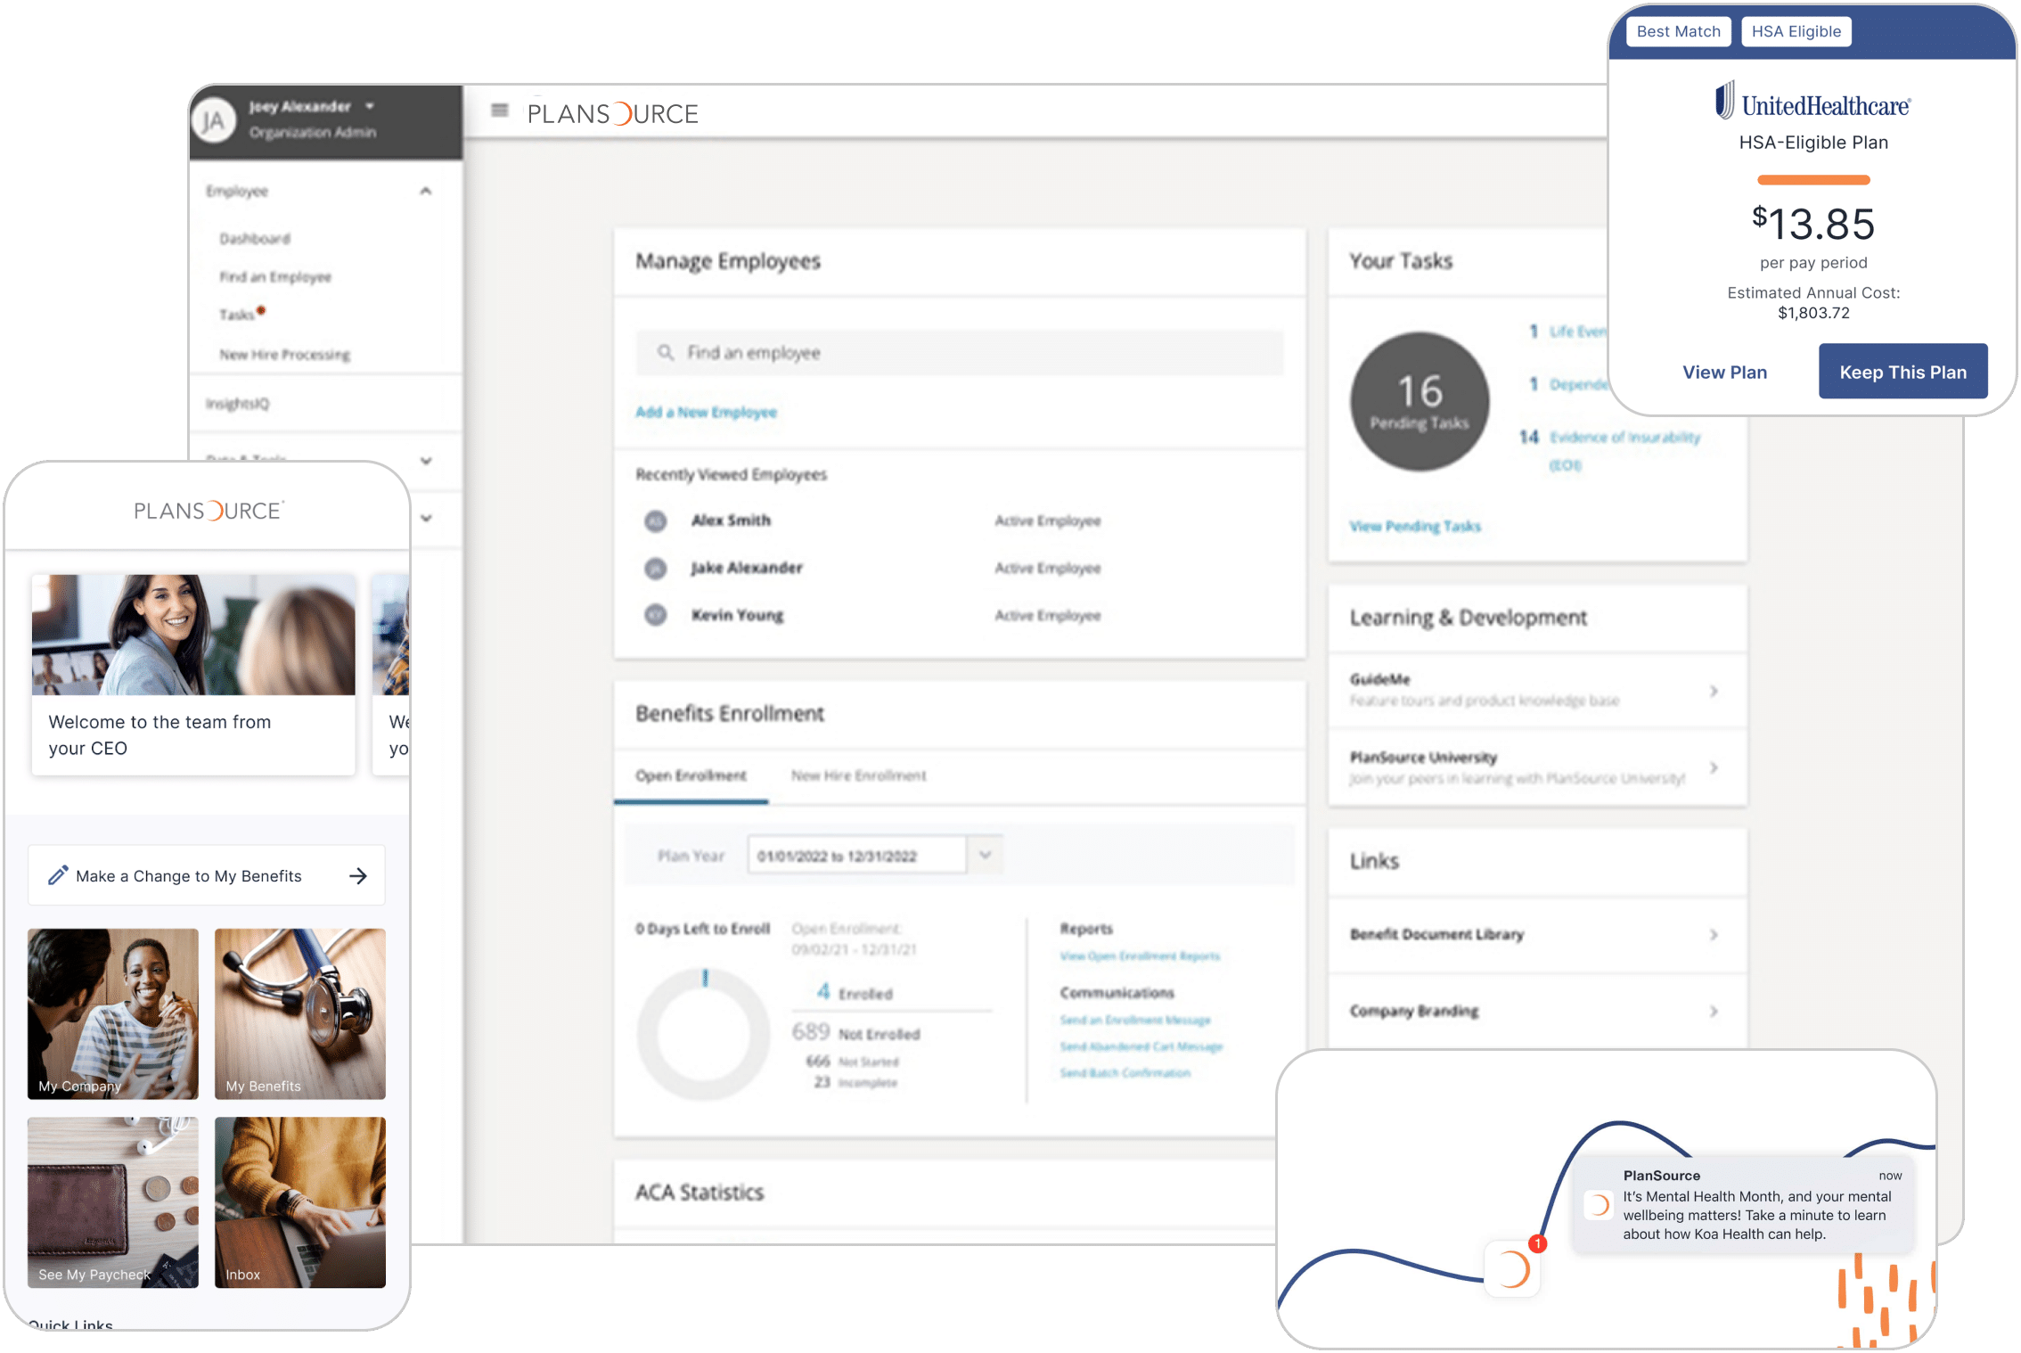Tap Make a Change to My Benefits
Screen dimensions: 2021x1353
[x=207, y=876]
